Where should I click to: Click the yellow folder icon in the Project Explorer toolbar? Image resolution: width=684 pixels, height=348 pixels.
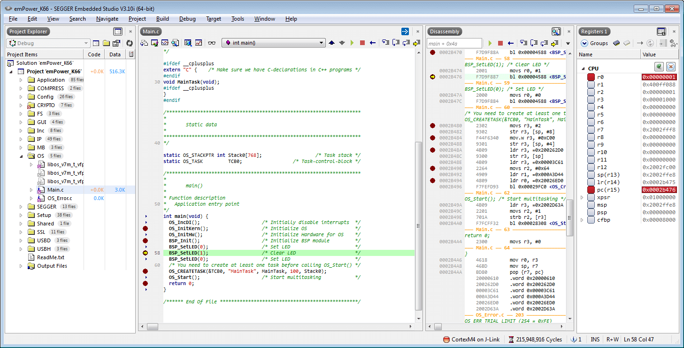click(106, 43)
